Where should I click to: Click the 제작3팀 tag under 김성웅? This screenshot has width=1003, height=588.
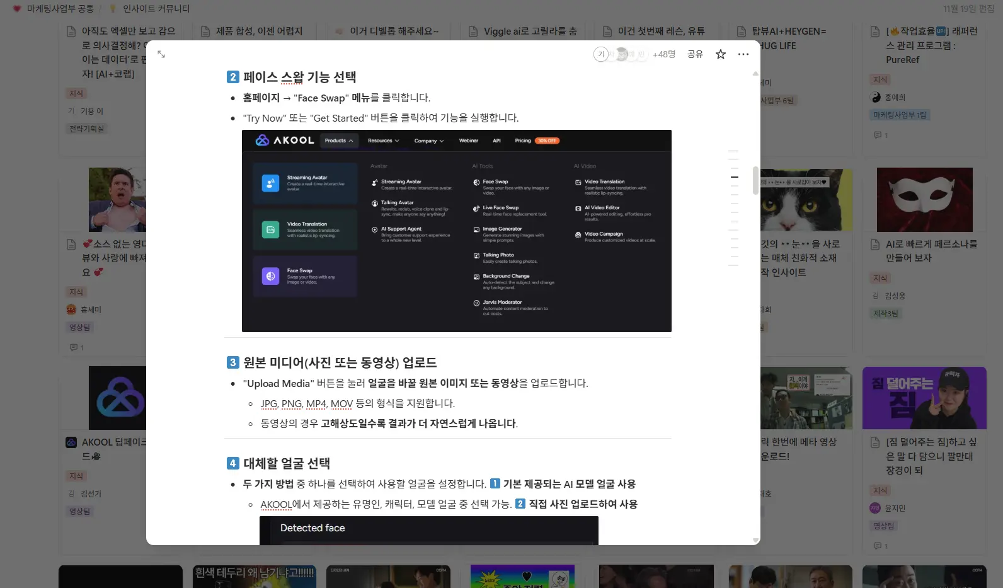tap(886, 313)
